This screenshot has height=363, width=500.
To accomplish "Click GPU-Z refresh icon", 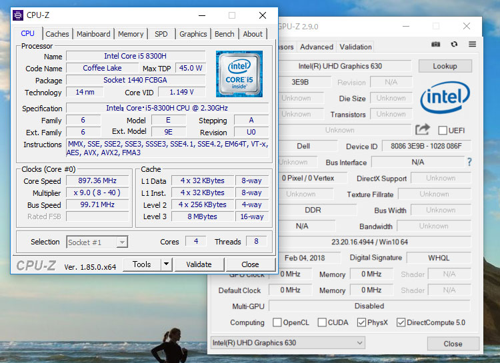I will click(454, 45).
